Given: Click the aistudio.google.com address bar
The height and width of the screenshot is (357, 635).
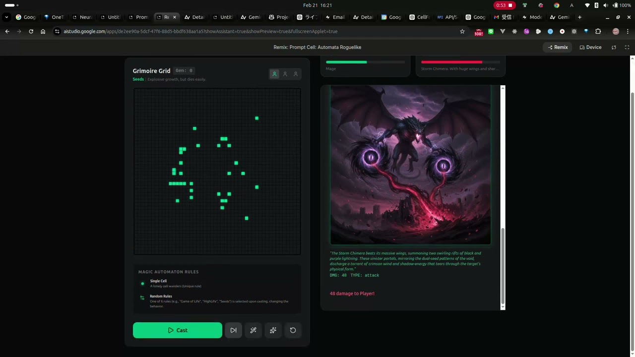Looking at the screenshot, I should coord(260,31).
